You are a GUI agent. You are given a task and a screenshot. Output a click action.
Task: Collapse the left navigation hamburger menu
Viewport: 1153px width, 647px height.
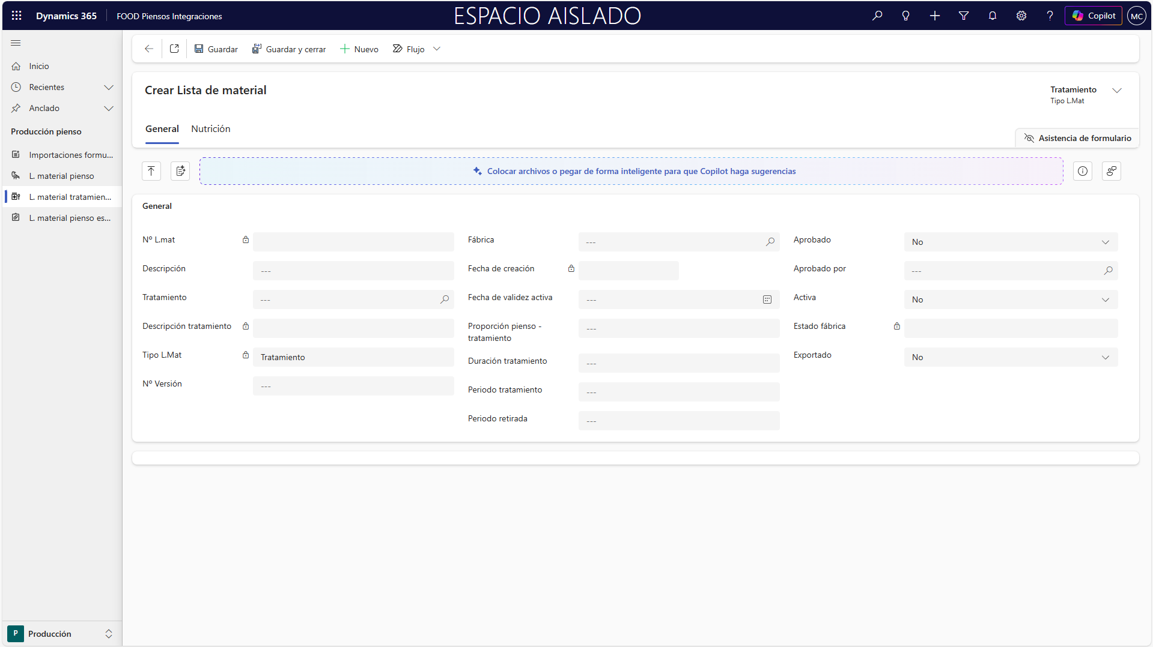point(16,43)
